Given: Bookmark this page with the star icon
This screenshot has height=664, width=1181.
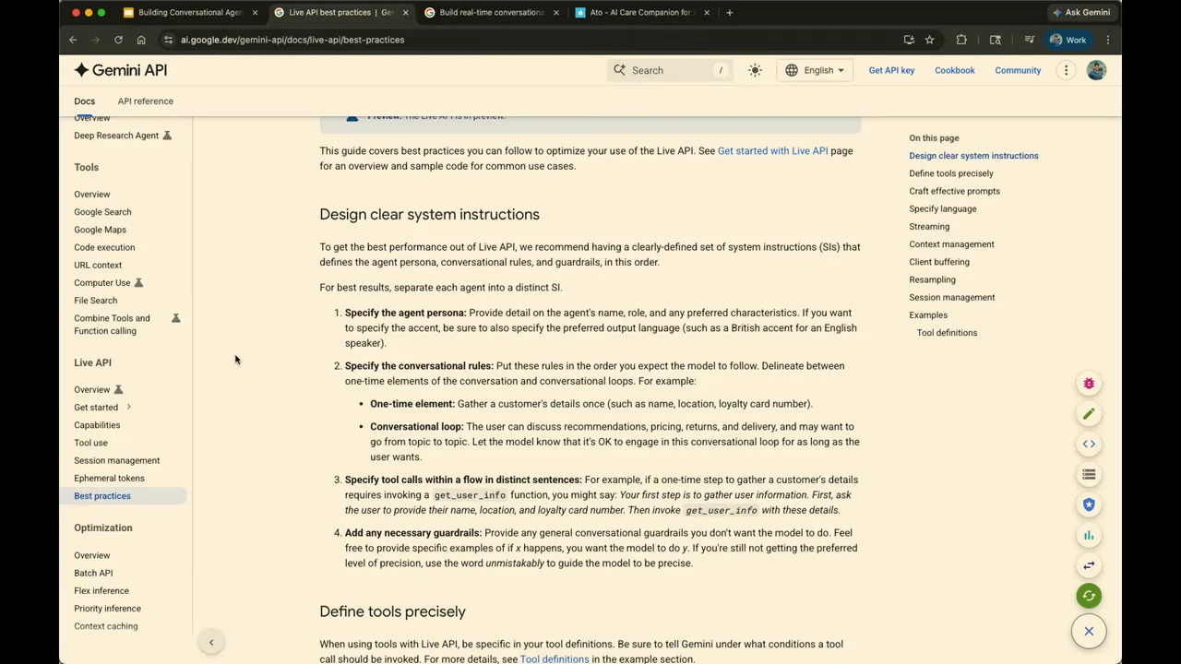Looking at the screenshot, I should (x=929, y=40).
